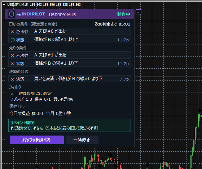Click the red X on sell きっかけ row

pos(13,55)
